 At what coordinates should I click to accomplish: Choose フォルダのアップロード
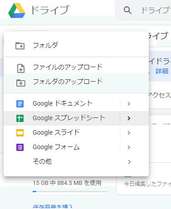[76, 82]
